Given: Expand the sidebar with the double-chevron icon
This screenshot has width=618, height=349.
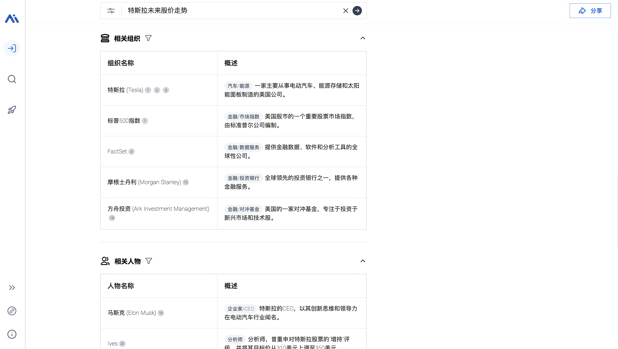Looking at the screenshot, I should pos(12,288).
